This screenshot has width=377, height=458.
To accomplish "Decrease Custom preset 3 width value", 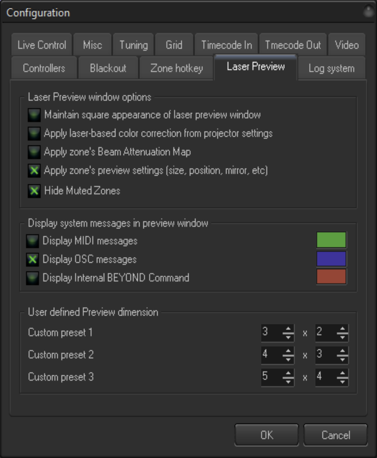I will point(288,381).
